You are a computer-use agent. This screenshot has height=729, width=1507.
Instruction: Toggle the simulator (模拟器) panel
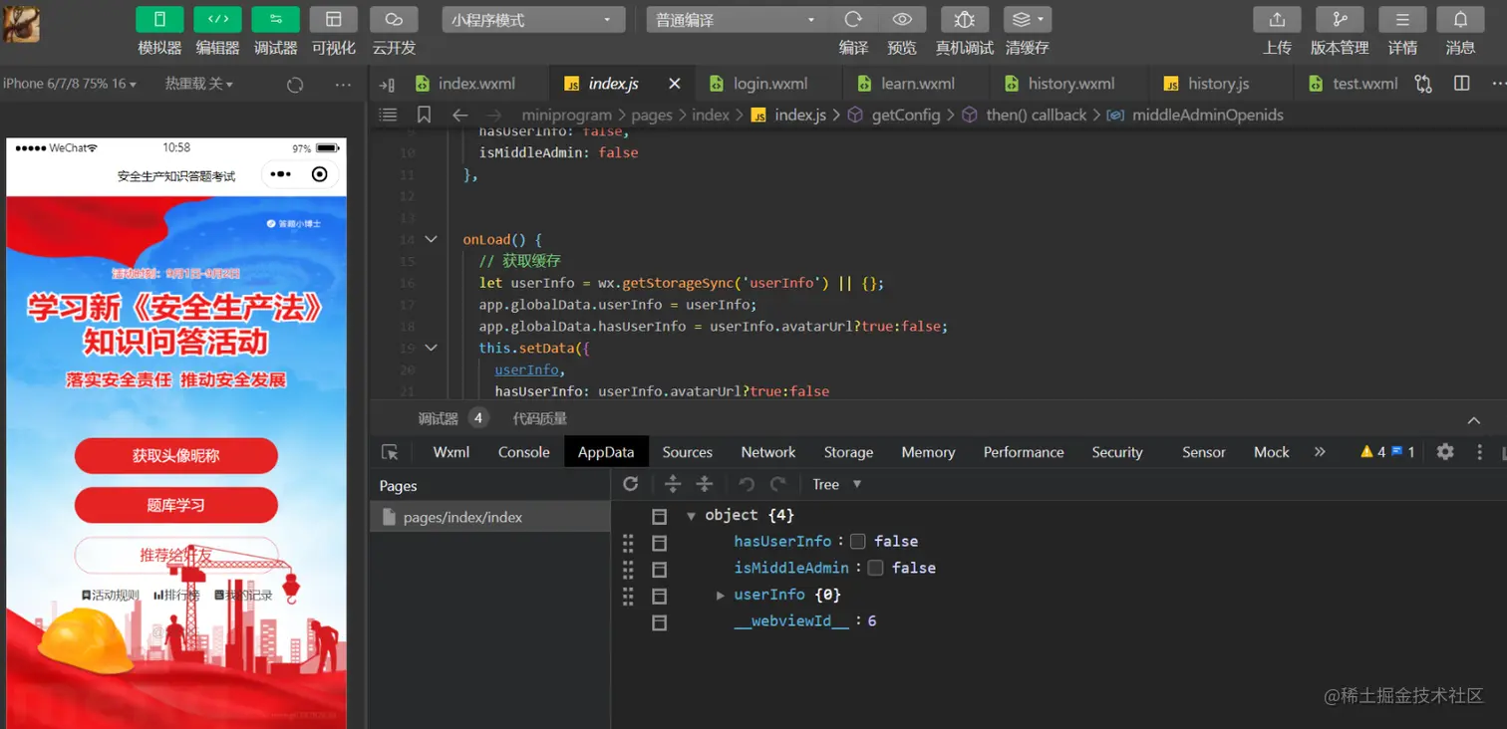tap(159, 20)
